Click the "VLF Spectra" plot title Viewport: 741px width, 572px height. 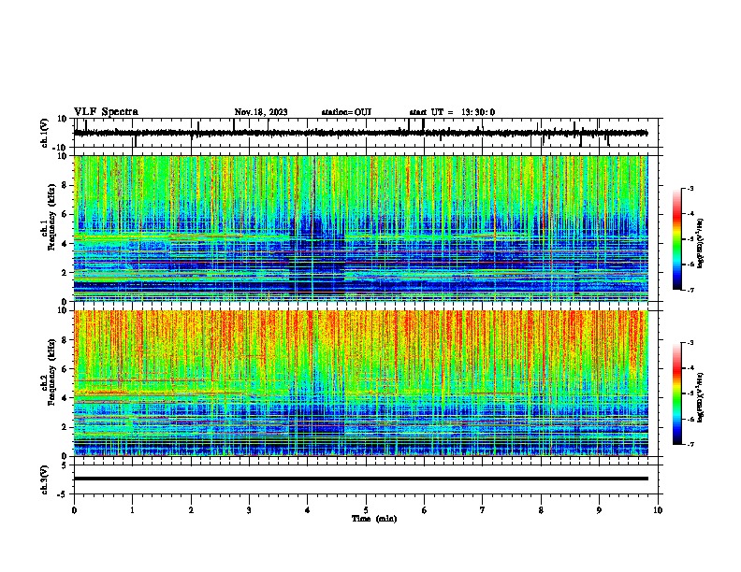[106, 112]
